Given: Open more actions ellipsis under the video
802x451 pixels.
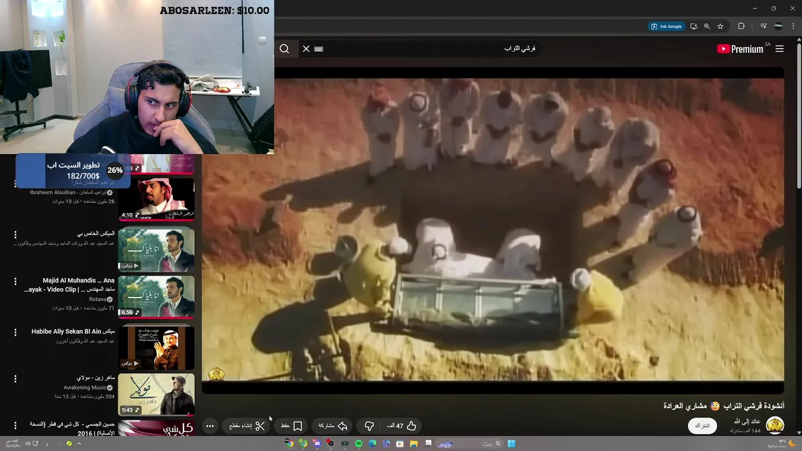Looking at the screenshot, I should (x=210, y=426).
